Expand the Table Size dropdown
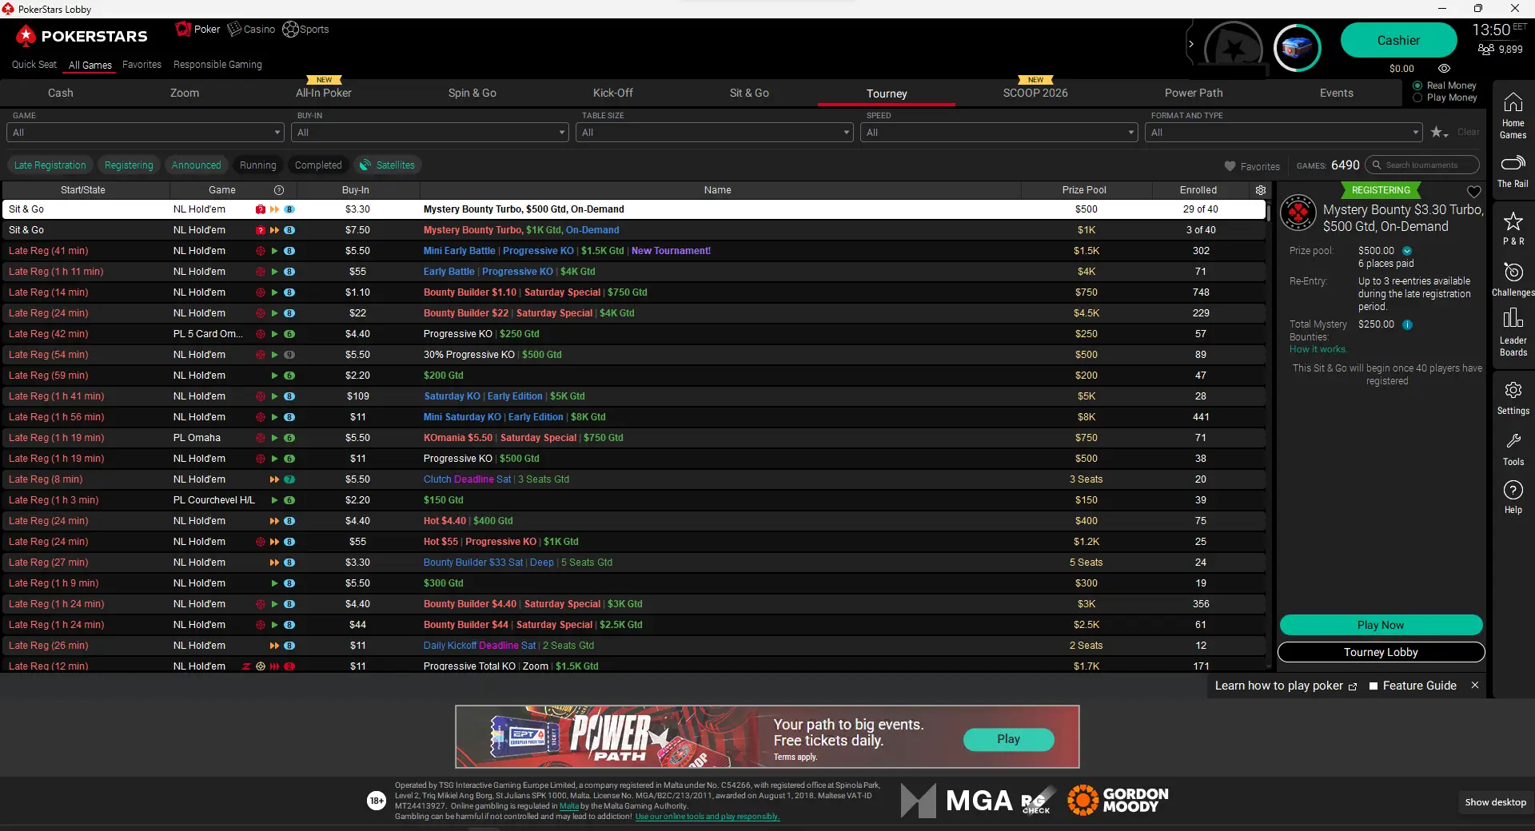Screen dimensions: 1535x831 click(x=714, y=132)
